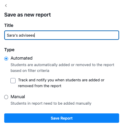This screenshot has height=127, width=124.
Task: Enable track and notify checkbox
Action: tap(13, 81)
